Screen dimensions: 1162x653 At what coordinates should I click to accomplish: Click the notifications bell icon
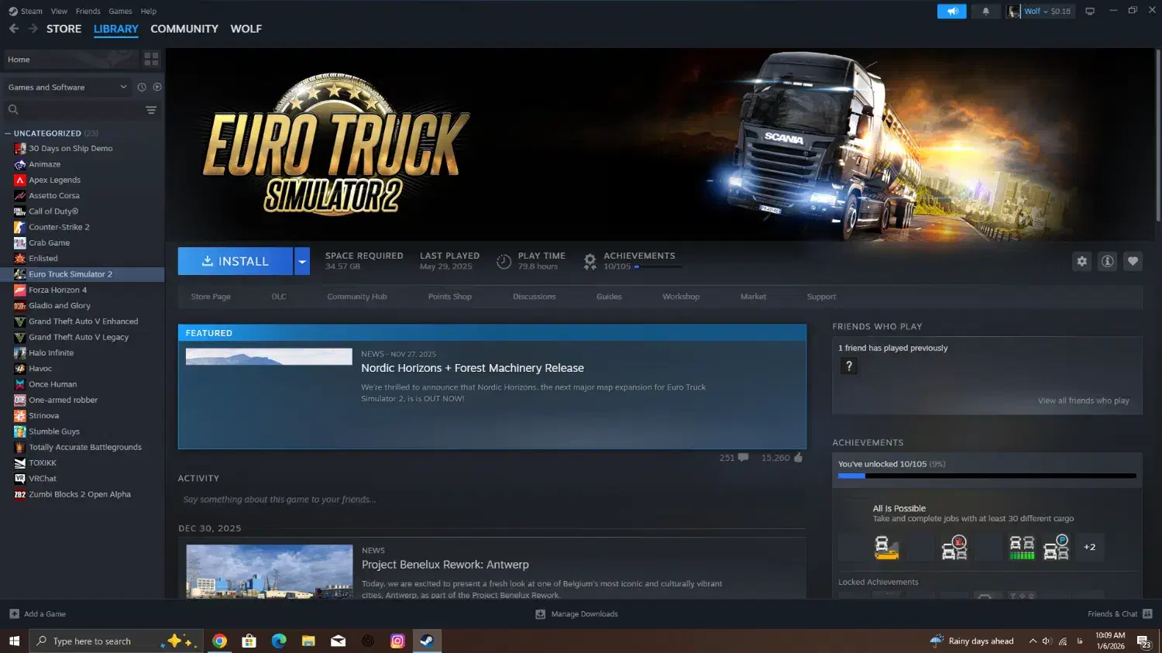click(985, 12)
